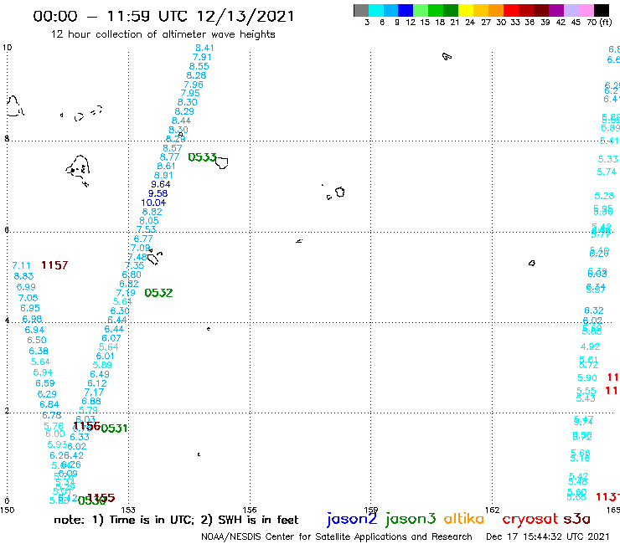Click the 5.33 wave height value
Image resolution: width=620 pixels, height=544 pixels.
[607, 159]
